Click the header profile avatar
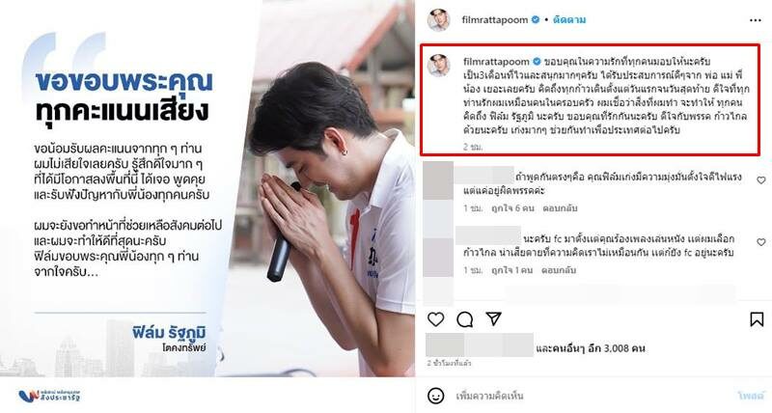 coord(438,20)
